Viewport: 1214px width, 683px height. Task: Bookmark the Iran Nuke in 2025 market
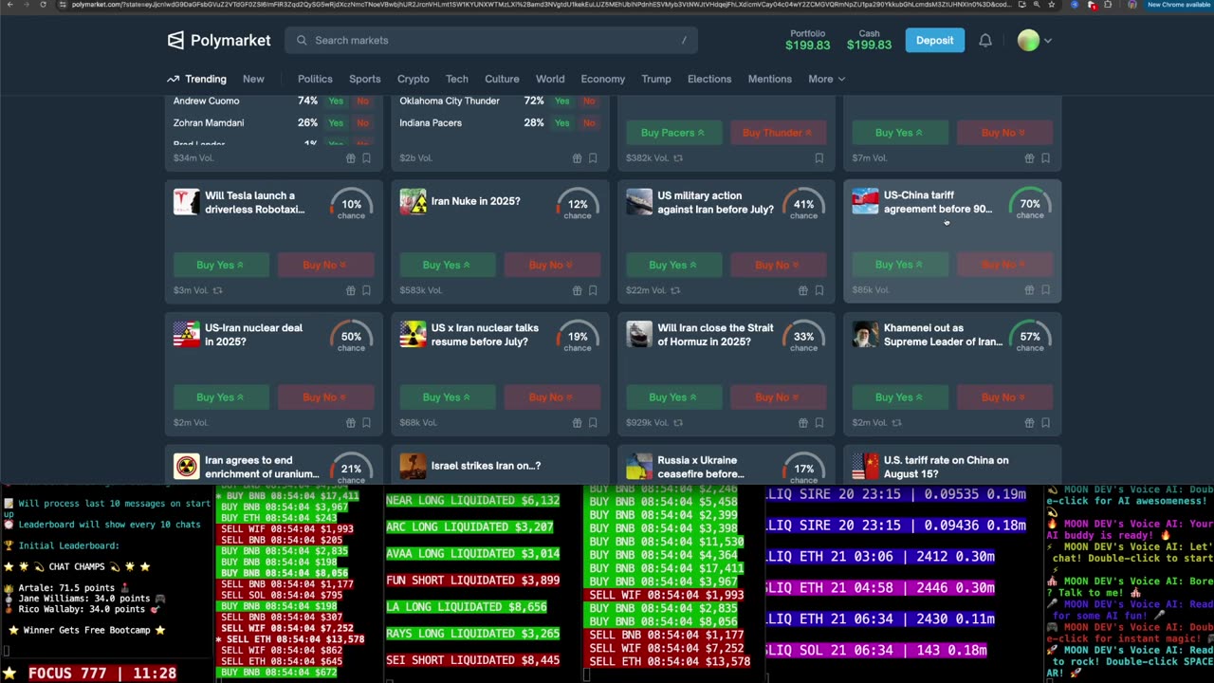pyautogui.click(x=593, y=290)
